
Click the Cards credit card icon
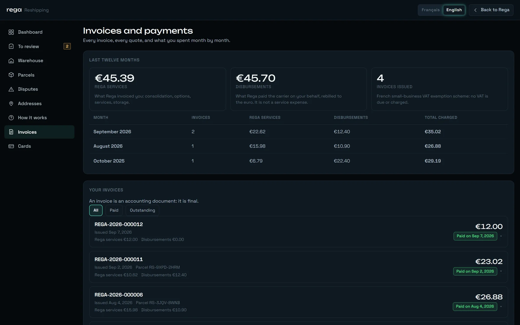pos(11,146)
